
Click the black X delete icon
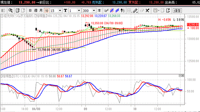tap(147, 11)
